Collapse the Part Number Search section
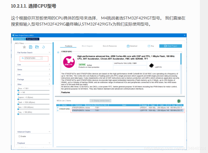This screenshot has height=153, width=208. point(49,53)
